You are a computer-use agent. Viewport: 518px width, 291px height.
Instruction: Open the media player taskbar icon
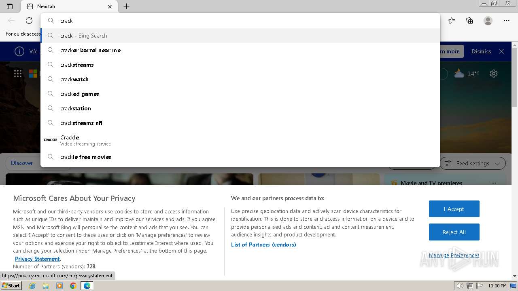(59, 286)
